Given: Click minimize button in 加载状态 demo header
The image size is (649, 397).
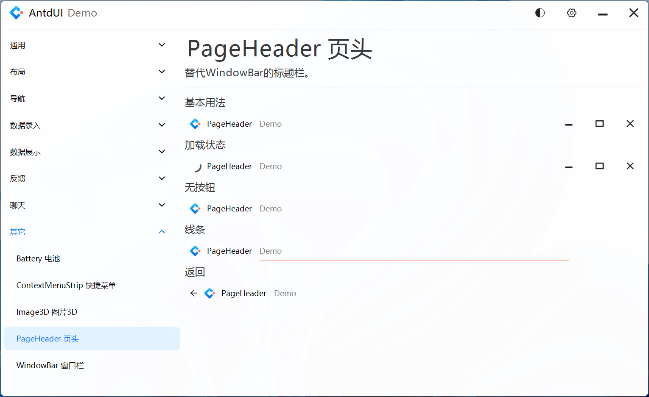Looking at the screenshot, I should pyautogui.click(x=568, y=166).
